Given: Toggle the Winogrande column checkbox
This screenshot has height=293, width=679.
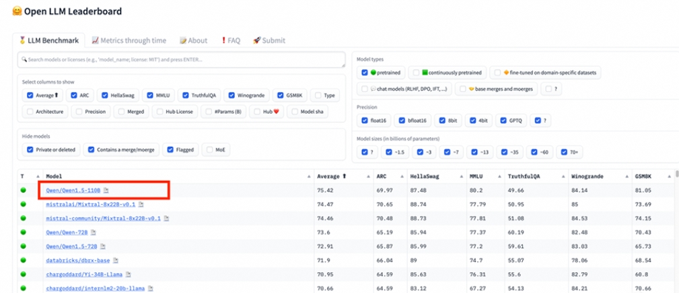Looking at the screenshot, I should tap(231, 95).
